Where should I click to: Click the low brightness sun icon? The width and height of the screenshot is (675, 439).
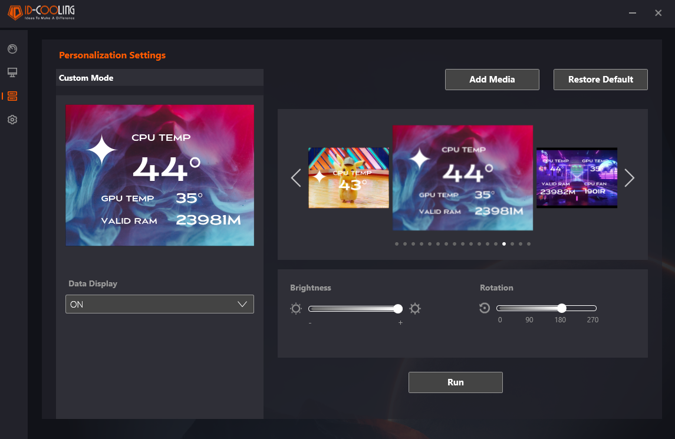296,309
